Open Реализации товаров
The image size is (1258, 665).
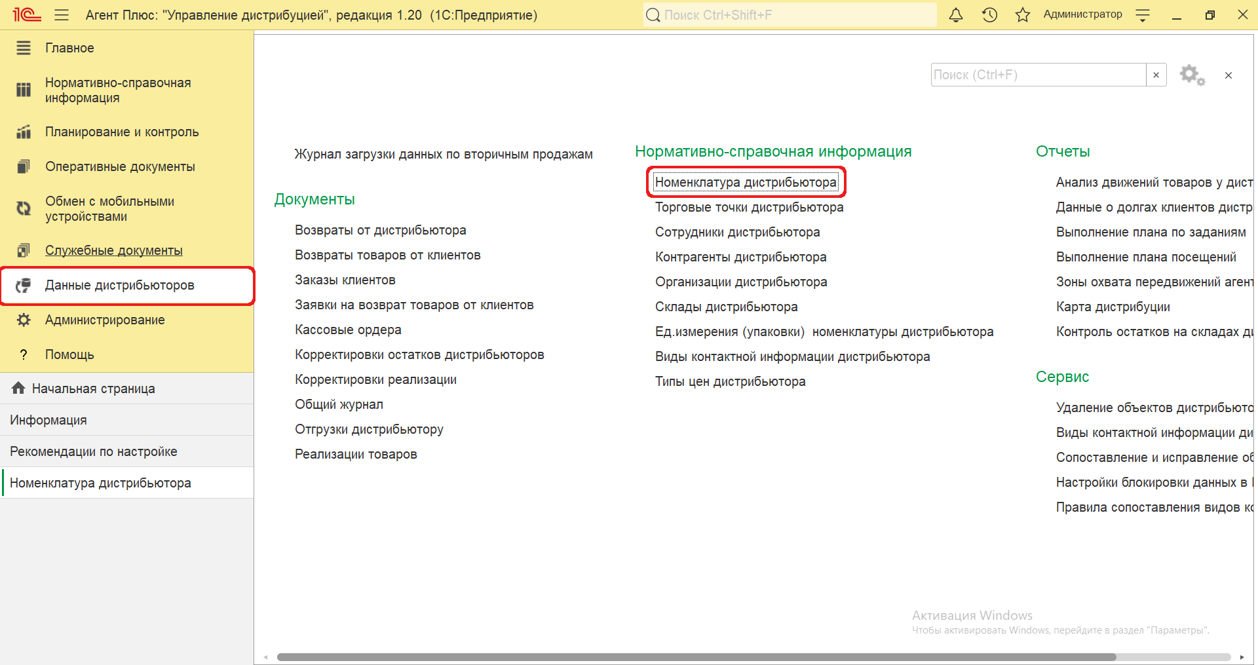(356, 454)
